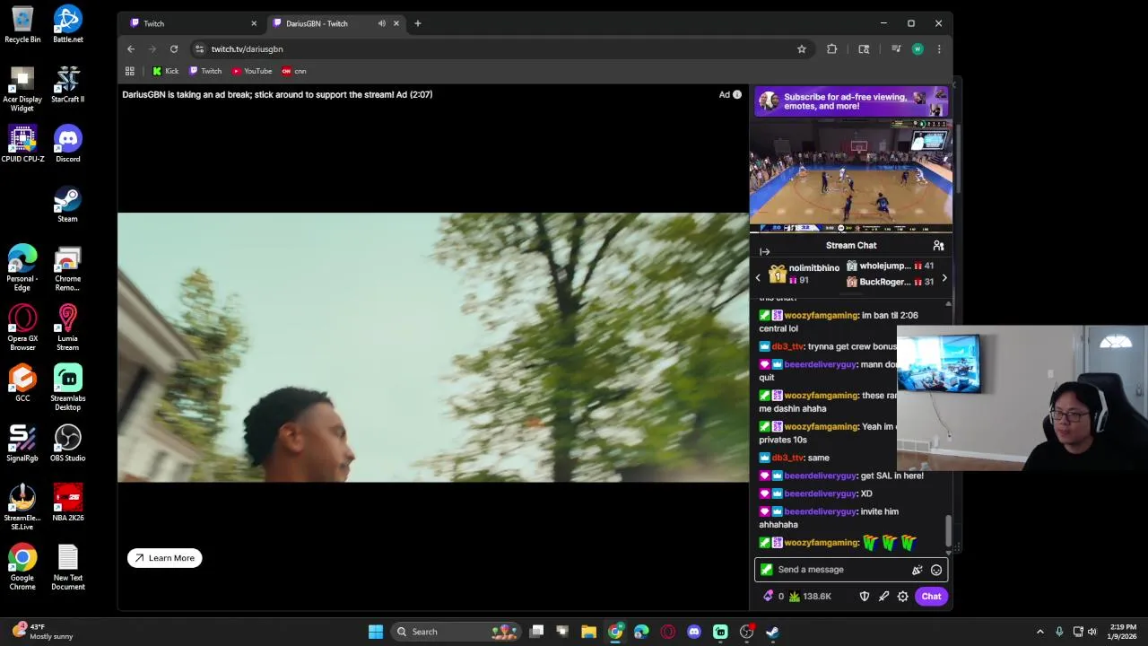Launch the Steam desktop shortcut
The height and width of the screenshot is (646, 1148).
68,204
